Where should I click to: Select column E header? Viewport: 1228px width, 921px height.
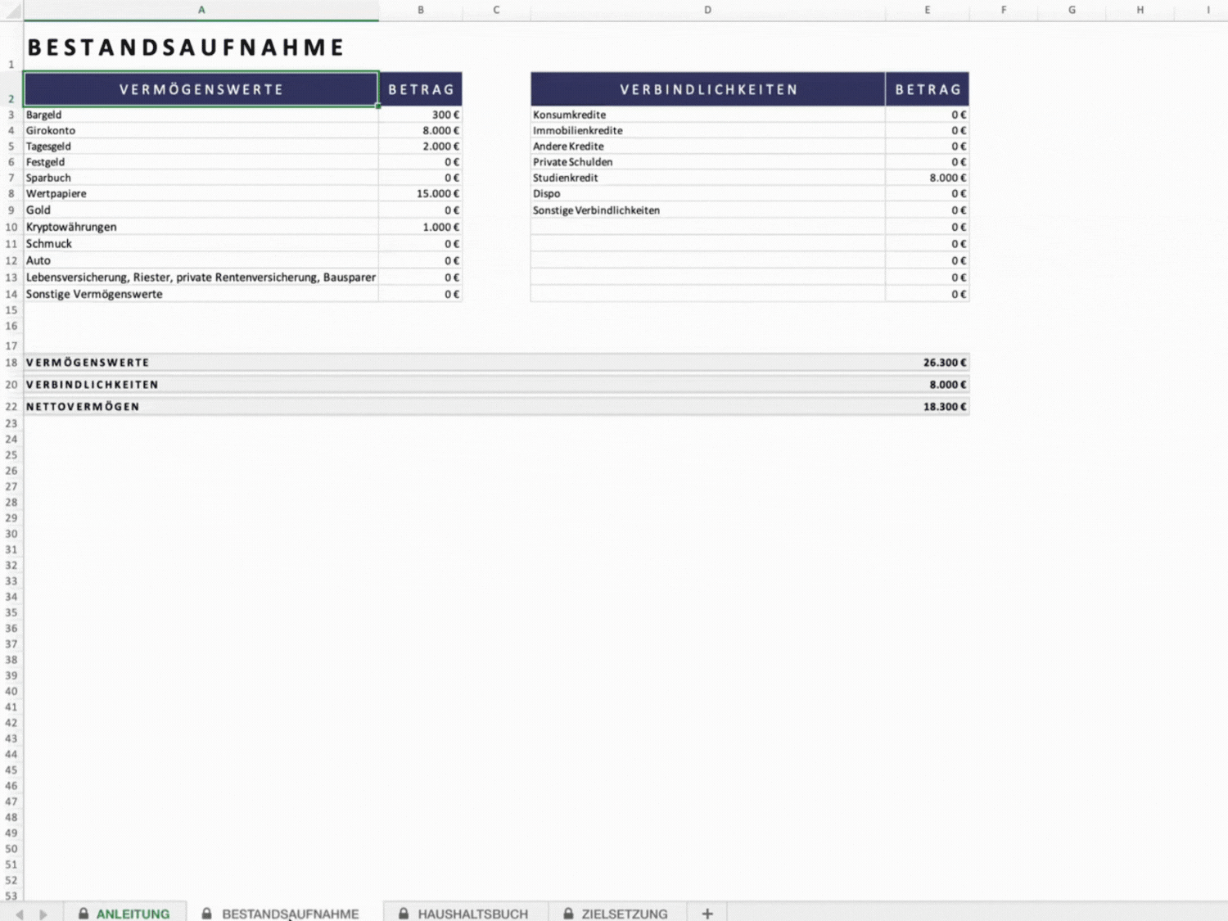(928, 10)
